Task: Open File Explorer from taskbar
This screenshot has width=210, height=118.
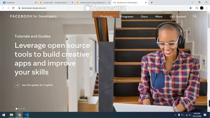Action: 11,115
